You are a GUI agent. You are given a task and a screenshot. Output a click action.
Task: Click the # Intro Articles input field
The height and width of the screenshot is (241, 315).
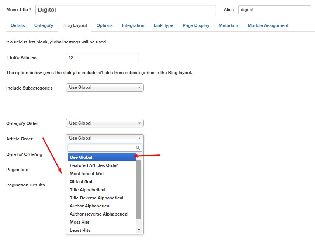pos(103,57)
